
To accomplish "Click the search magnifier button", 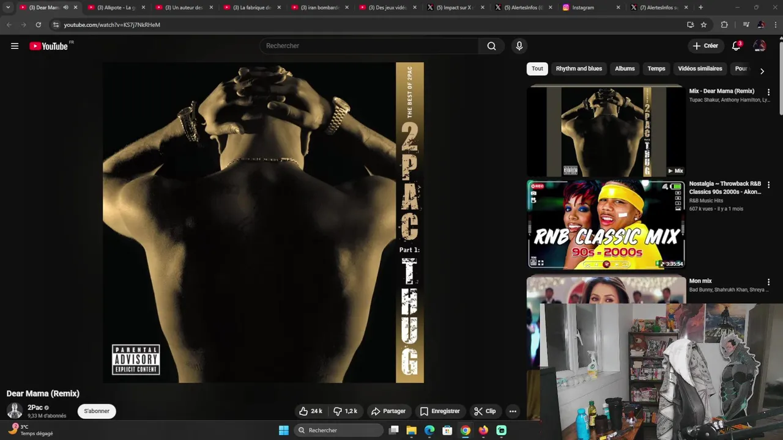I will (491, 46).
